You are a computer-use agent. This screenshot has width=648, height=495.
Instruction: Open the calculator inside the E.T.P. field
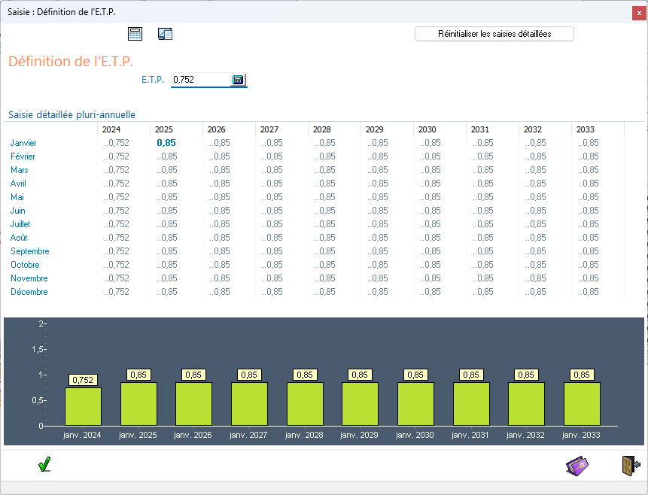coord(238,80)
